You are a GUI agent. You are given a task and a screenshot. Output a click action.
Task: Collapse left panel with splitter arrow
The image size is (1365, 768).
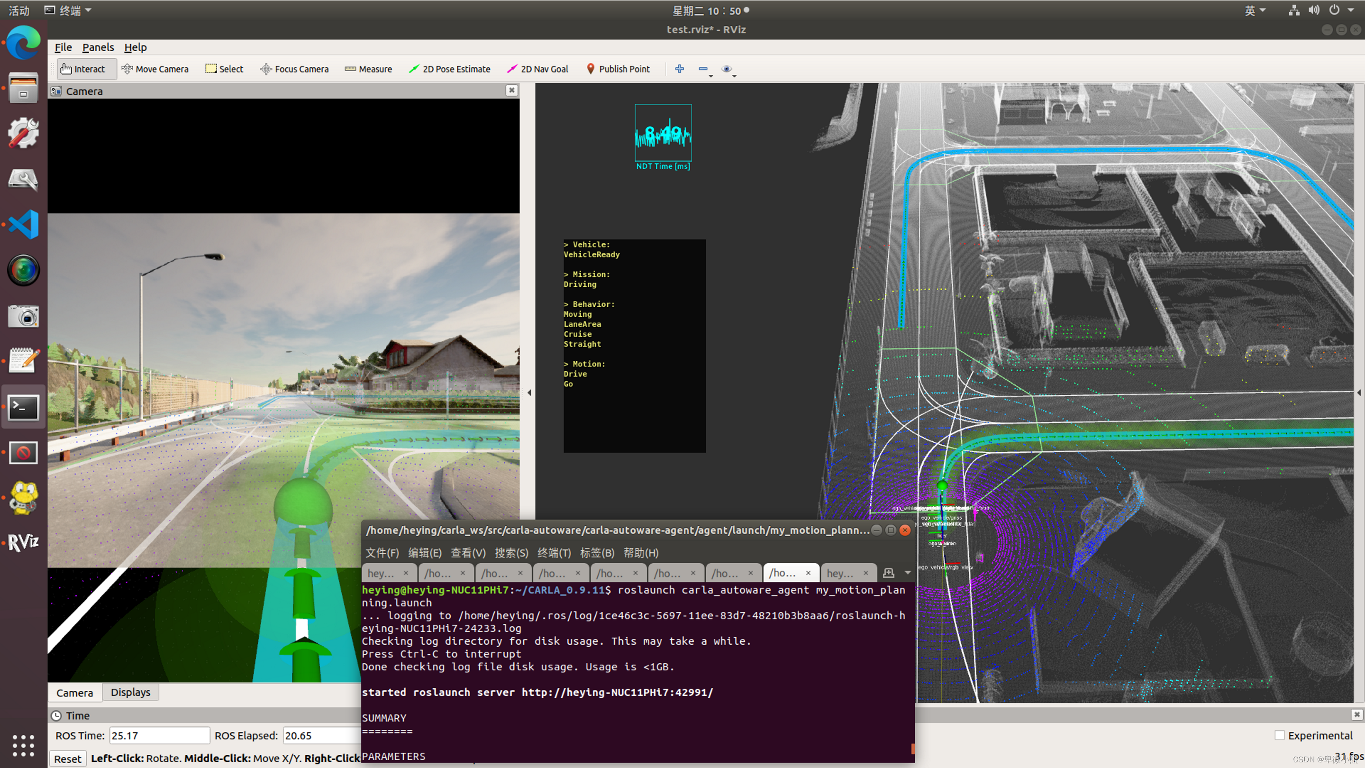(529, 393)
